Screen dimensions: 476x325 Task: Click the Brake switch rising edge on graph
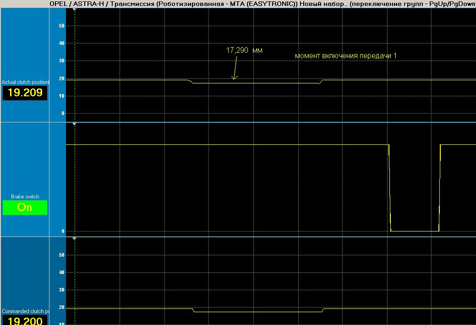coord(439,187)
